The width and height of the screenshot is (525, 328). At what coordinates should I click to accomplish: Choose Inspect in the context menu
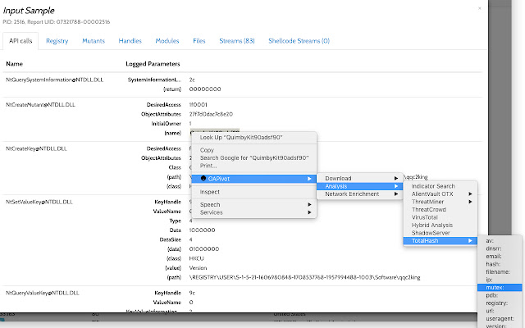click(x=210, y=192)
